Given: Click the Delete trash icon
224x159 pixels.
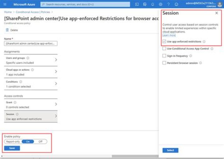Looking at the screenshot, I should (x=7, y=30).
